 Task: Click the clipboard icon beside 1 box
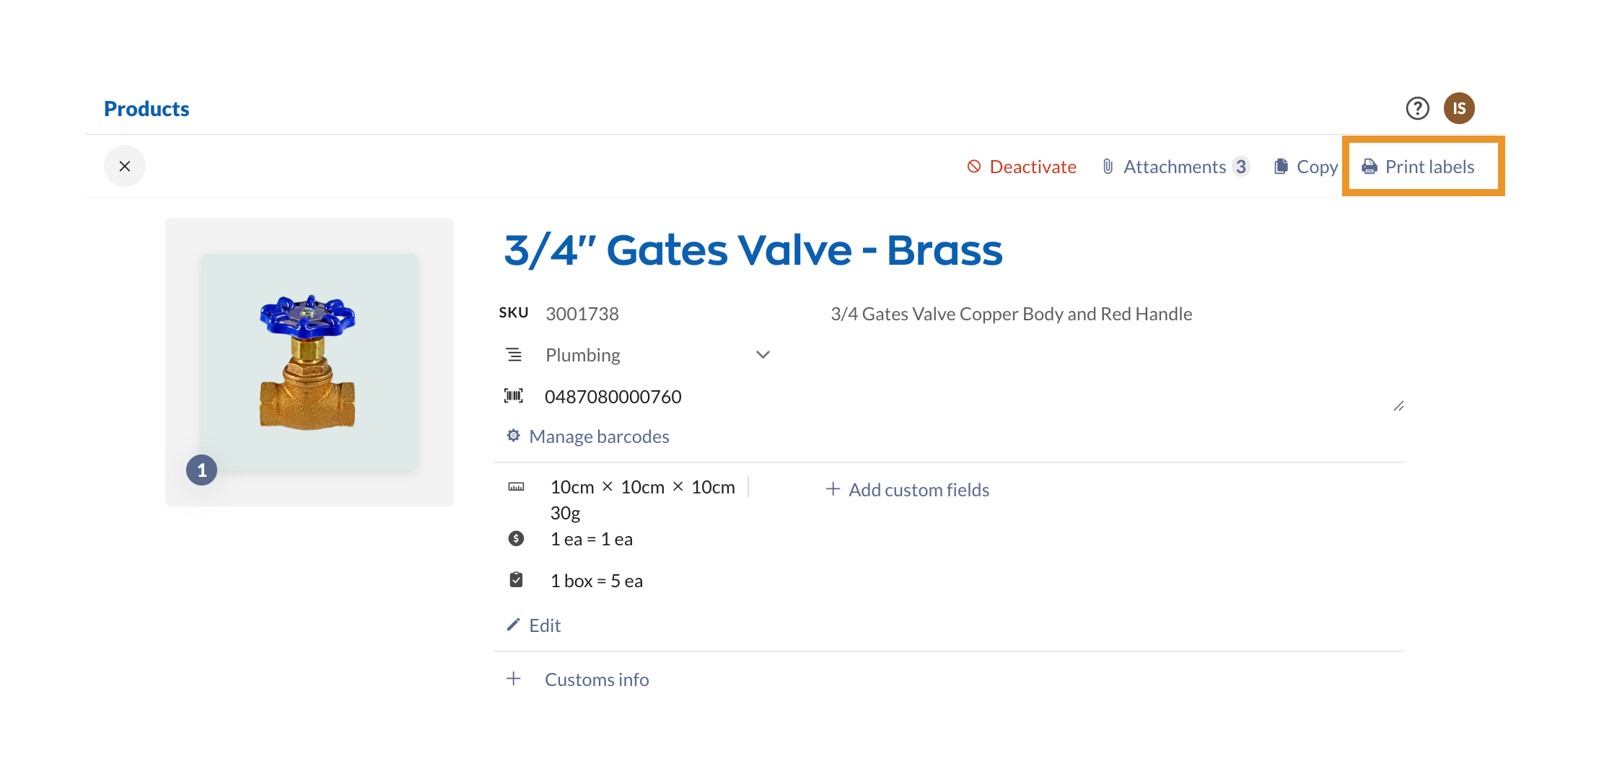516,580
